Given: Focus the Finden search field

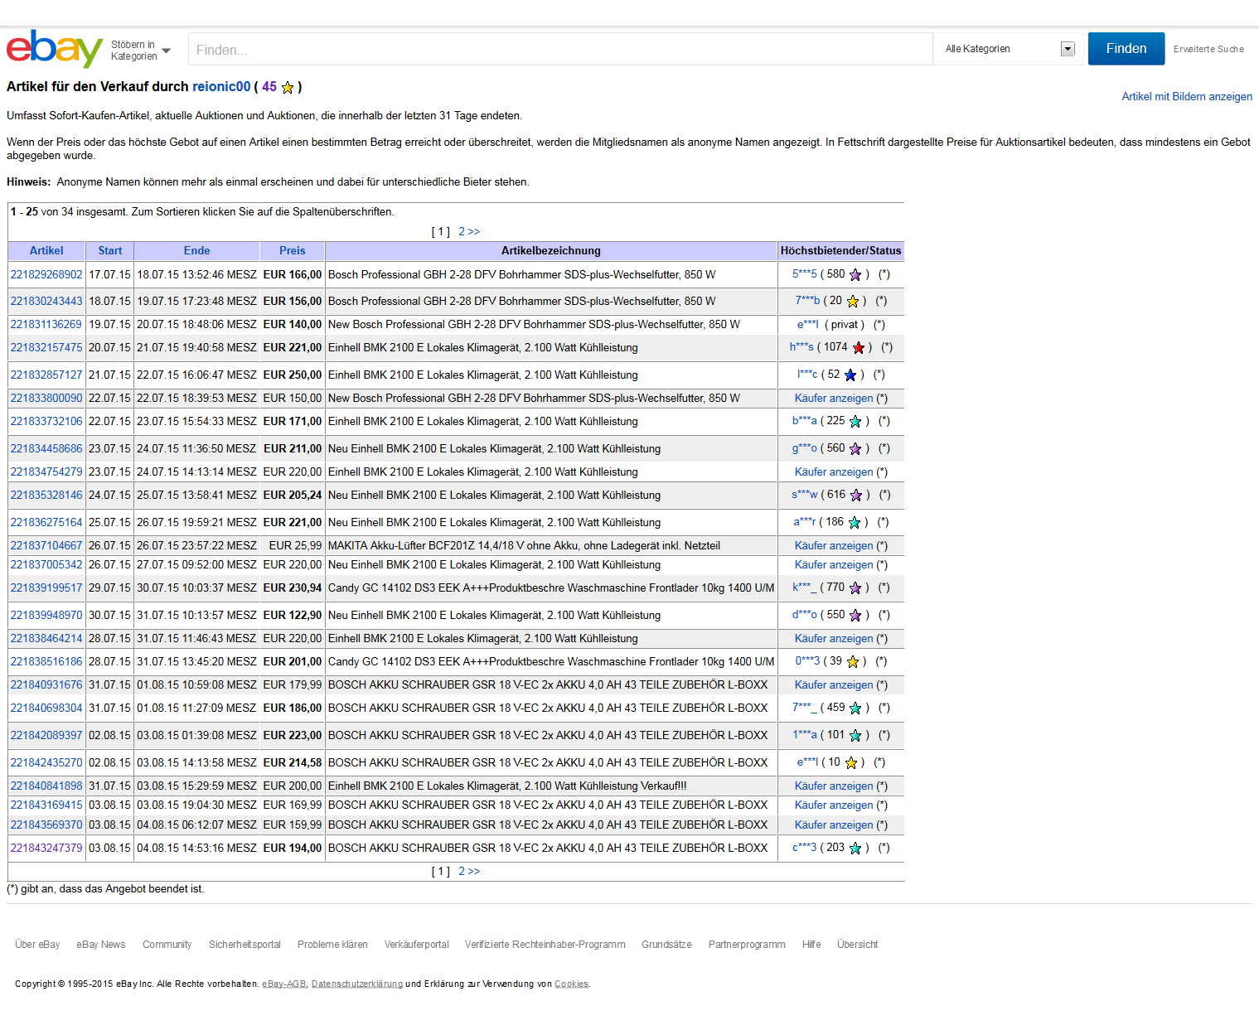Looking at the screenshot, I should 560,49.
